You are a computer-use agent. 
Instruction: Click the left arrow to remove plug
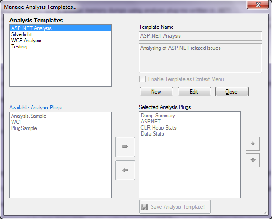[x=125, y=171]
